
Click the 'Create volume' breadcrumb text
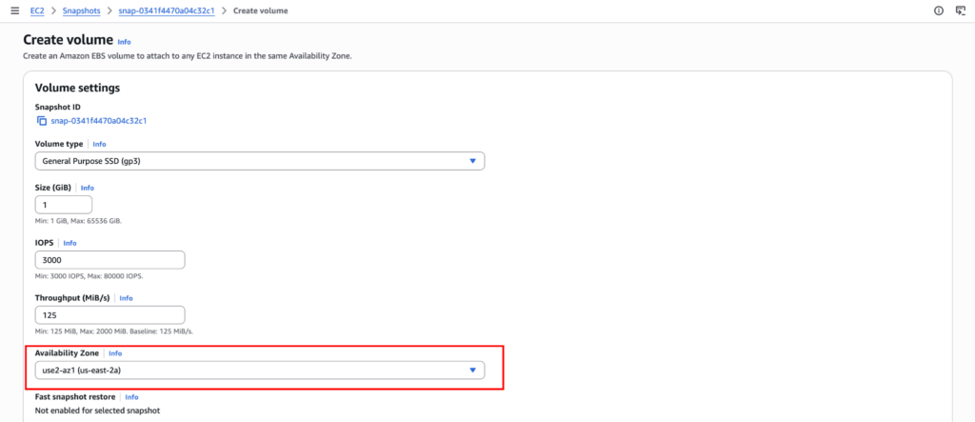260,10
